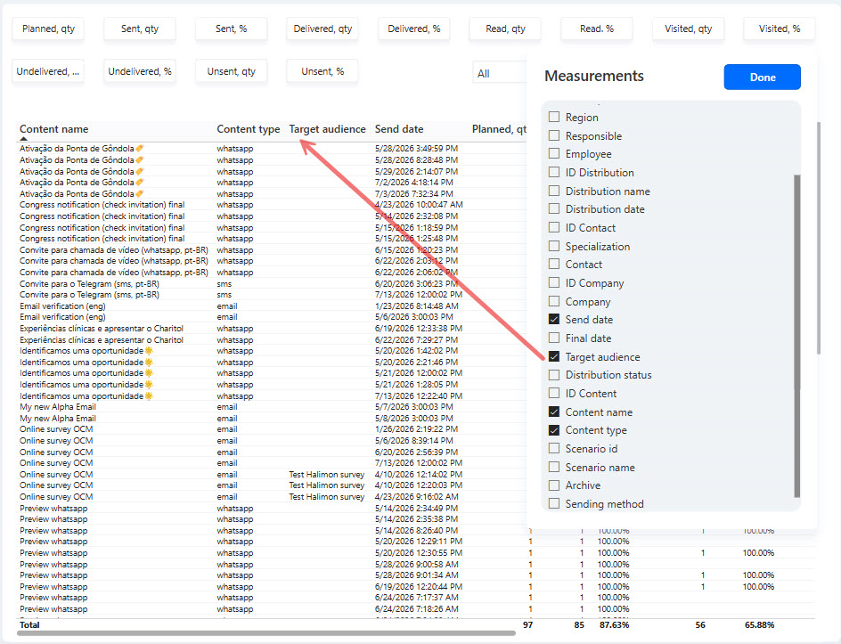Click the Sent, qty metric button
Image resolution: width=841 pixels, height=644 pixels.
pyautogui.click(x=140, y=29)
